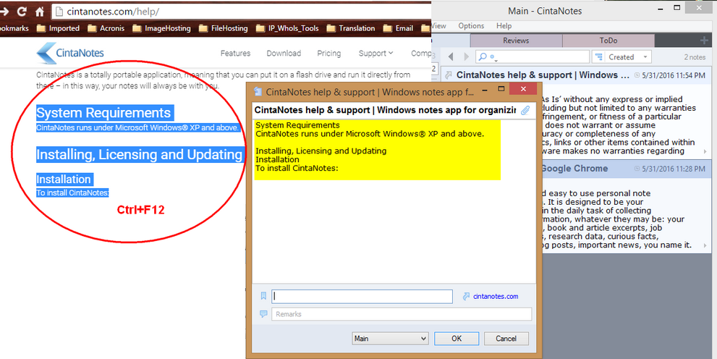The width and height of the screenshot is (717, 359).
Task: Click the note editor window icon in its title bar
Action: click(x=258, y=91)
